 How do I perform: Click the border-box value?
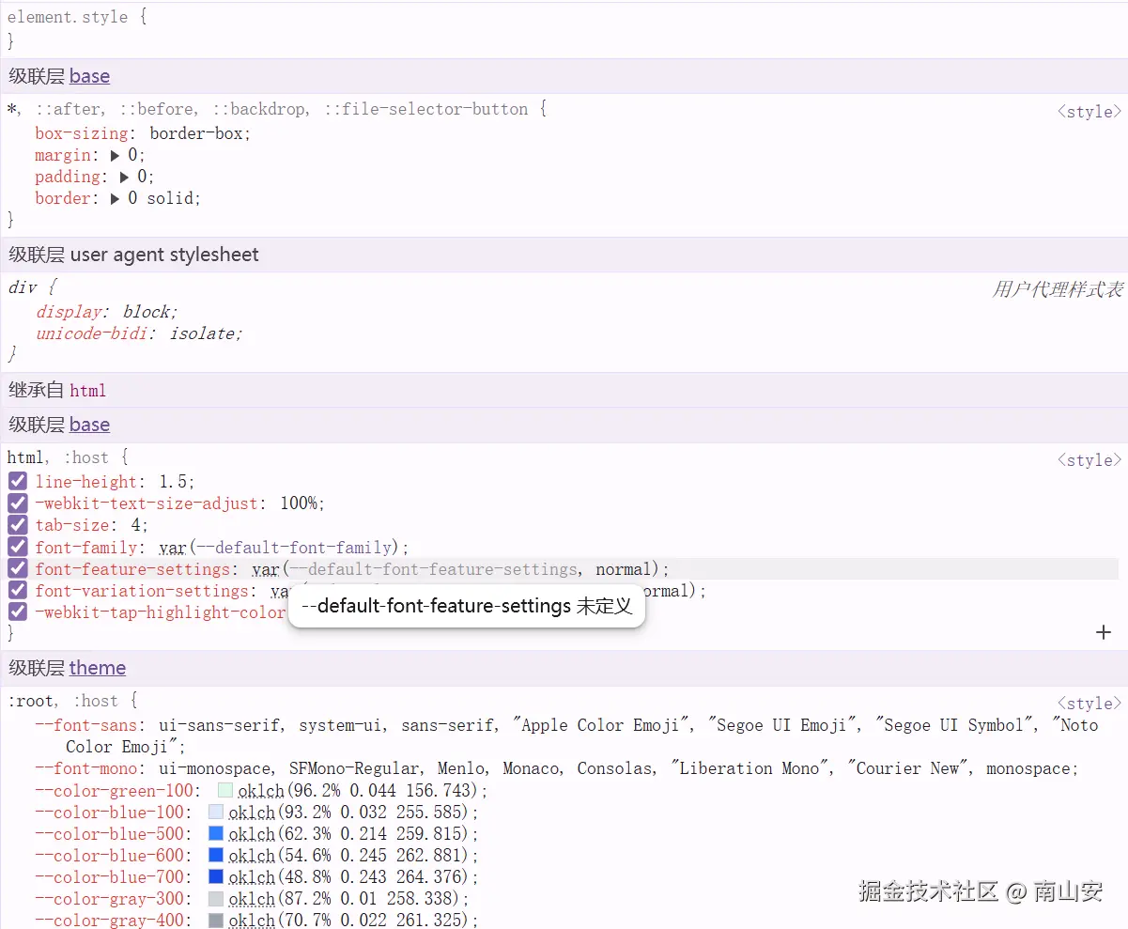pos(196,133)
